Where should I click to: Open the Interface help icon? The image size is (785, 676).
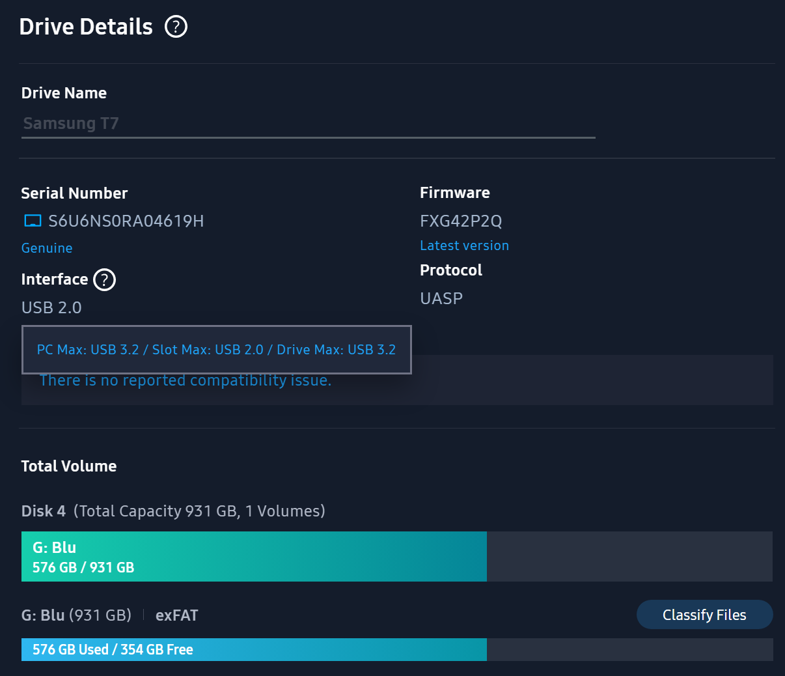point(103,280)
